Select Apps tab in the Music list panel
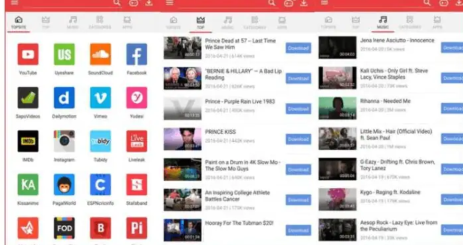Screen dimensions: 463x245 tap(437, 23)
